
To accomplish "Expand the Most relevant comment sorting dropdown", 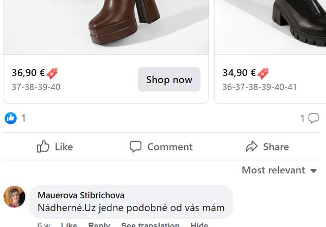I will pos(279,170).
